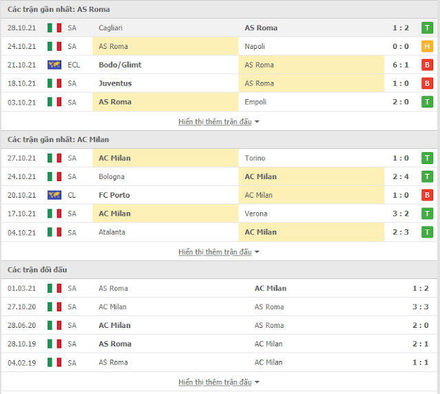This screenshot has height=394, width=440.
Task: Click orange H badge for Napoli match
Action: [x=427, y=46]
